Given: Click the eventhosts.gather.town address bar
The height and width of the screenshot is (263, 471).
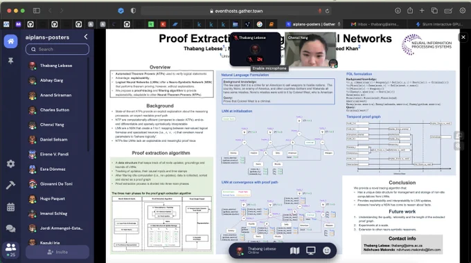Looking at the screenshot, I should click(x=235, y=11).
